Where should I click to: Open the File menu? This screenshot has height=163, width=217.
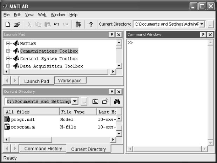pyautogui.click(x=7, y=15)
